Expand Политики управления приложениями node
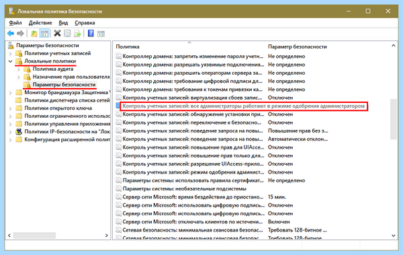Image resolution: width=403 pixels, height=255 pixels. [x=10, y=124]
